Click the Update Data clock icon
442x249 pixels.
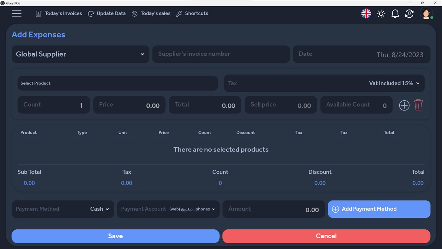pyautogui.click(x=91, y=14)
